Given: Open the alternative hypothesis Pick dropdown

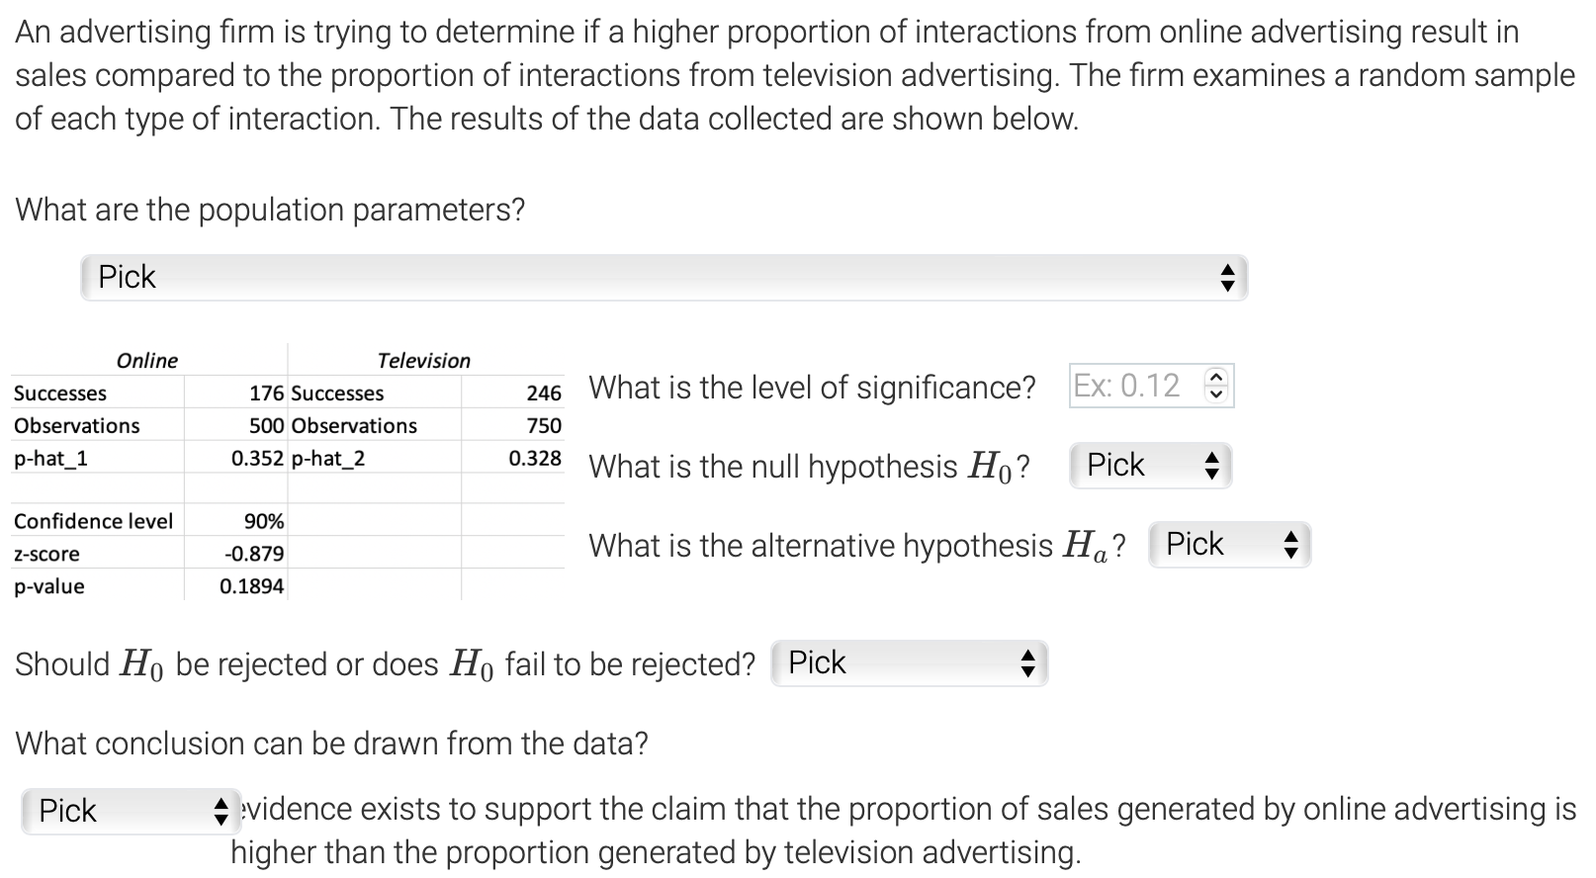Looking at the screenshot, I should coord(1229,545).
